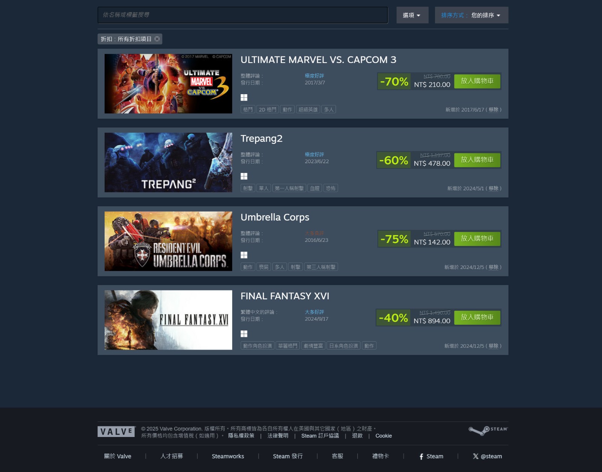
Task: Select the 2D 格鬥 tag
Action: 268,110
